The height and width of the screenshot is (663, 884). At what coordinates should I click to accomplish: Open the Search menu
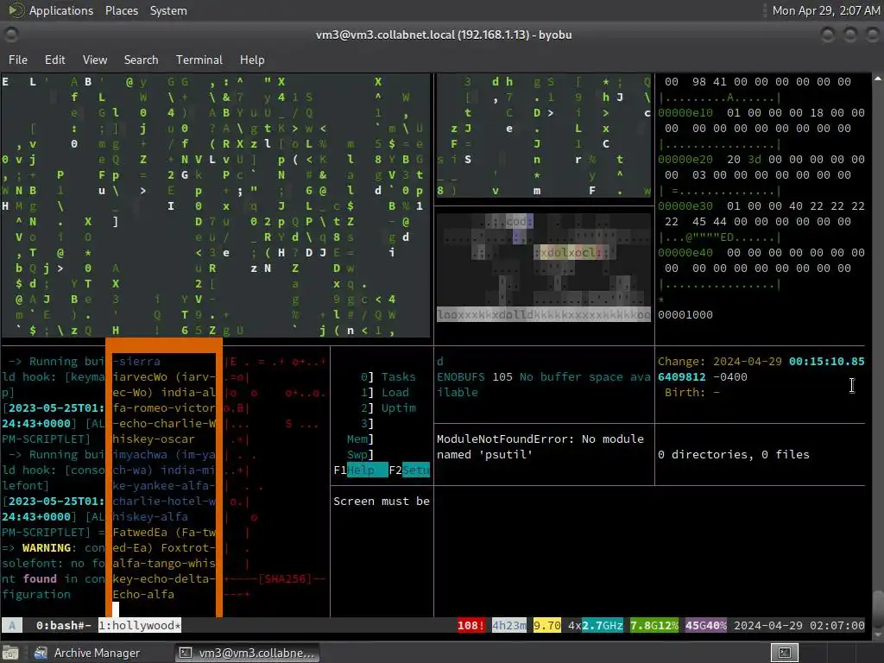pyautogui.click(x=141, y=60)
